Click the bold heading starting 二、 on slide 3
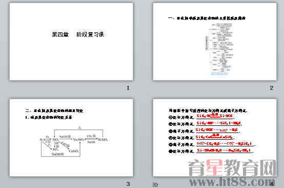This screenshot has height=188, width=284. [x=54, y=110]
